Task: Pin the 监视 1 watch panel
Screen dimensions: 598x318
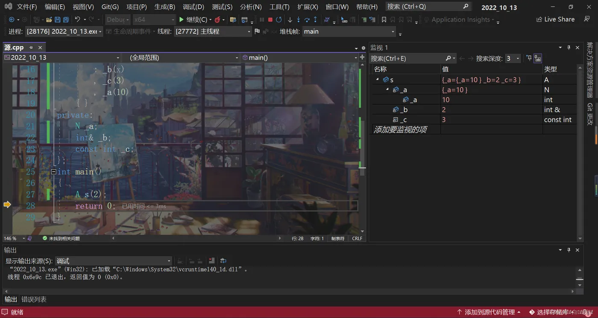Action: click(x=569, y=47)
